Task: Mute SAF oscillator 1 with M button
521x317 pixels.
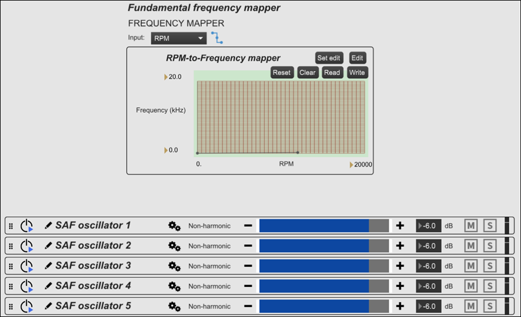Action: pyautogui.click(x=471, y=226)
